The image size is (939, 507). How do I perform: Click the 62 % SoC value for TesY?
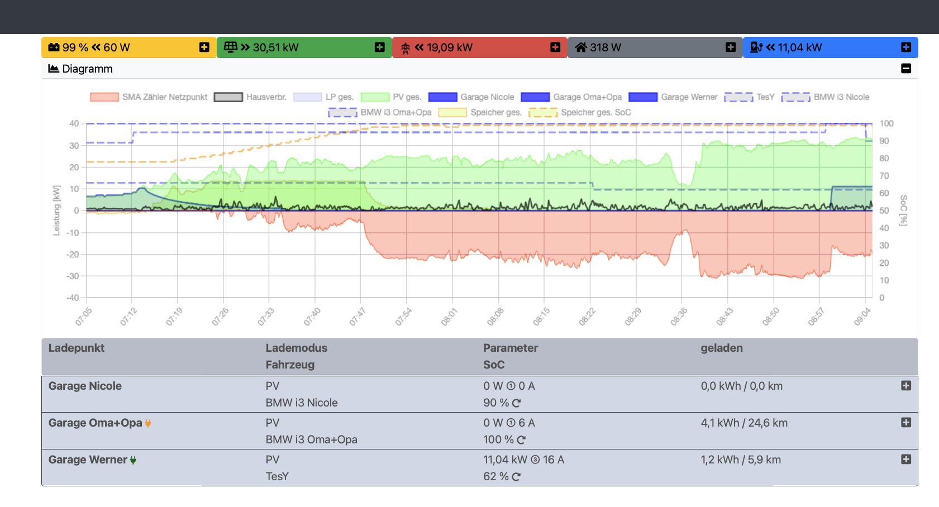pos(496,476)
